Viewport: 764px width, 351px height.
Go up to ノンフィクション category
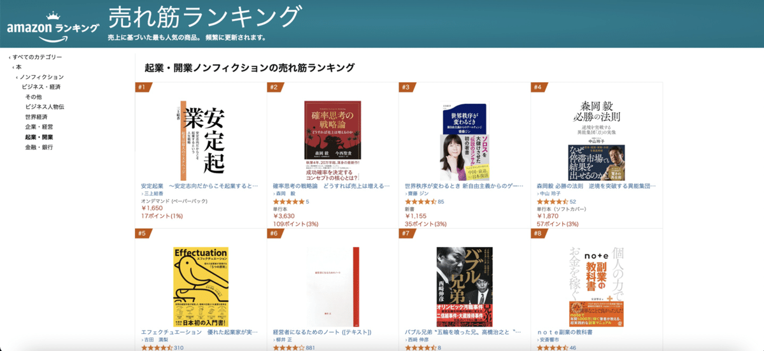[41, 77]
